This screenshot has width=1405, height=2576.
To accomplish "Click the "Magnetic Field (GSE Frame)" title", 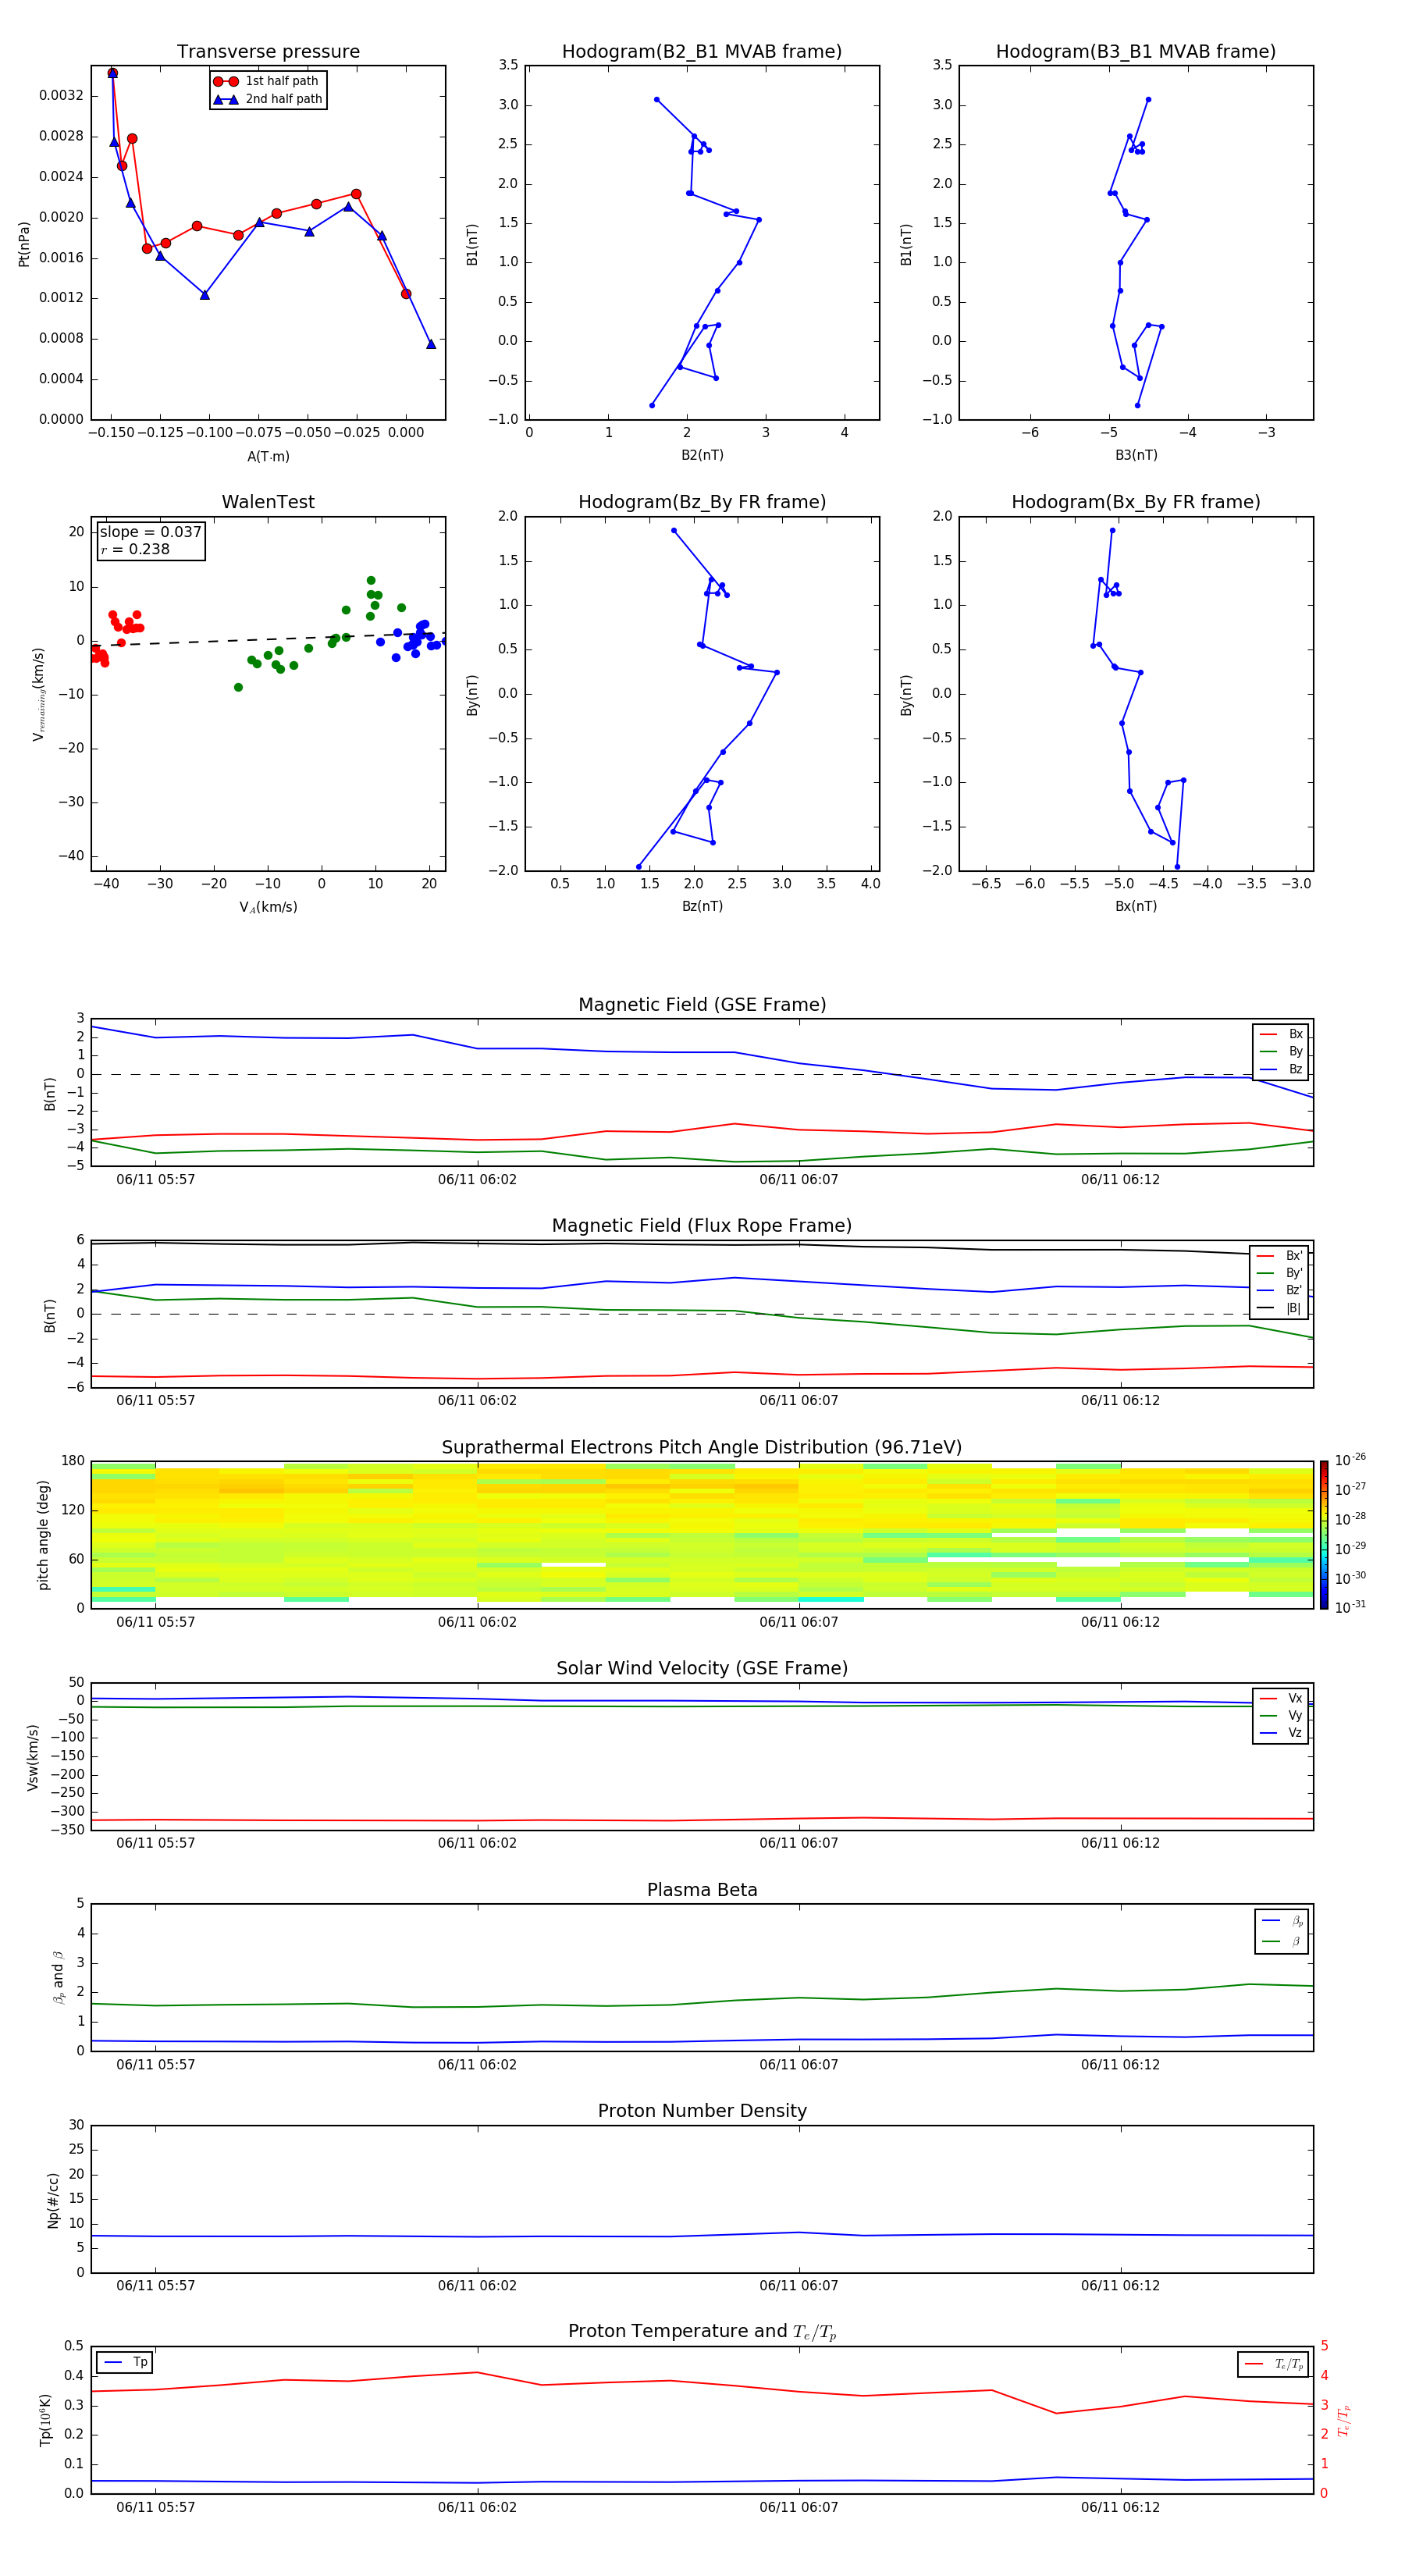I will [x=702, y=1005].
